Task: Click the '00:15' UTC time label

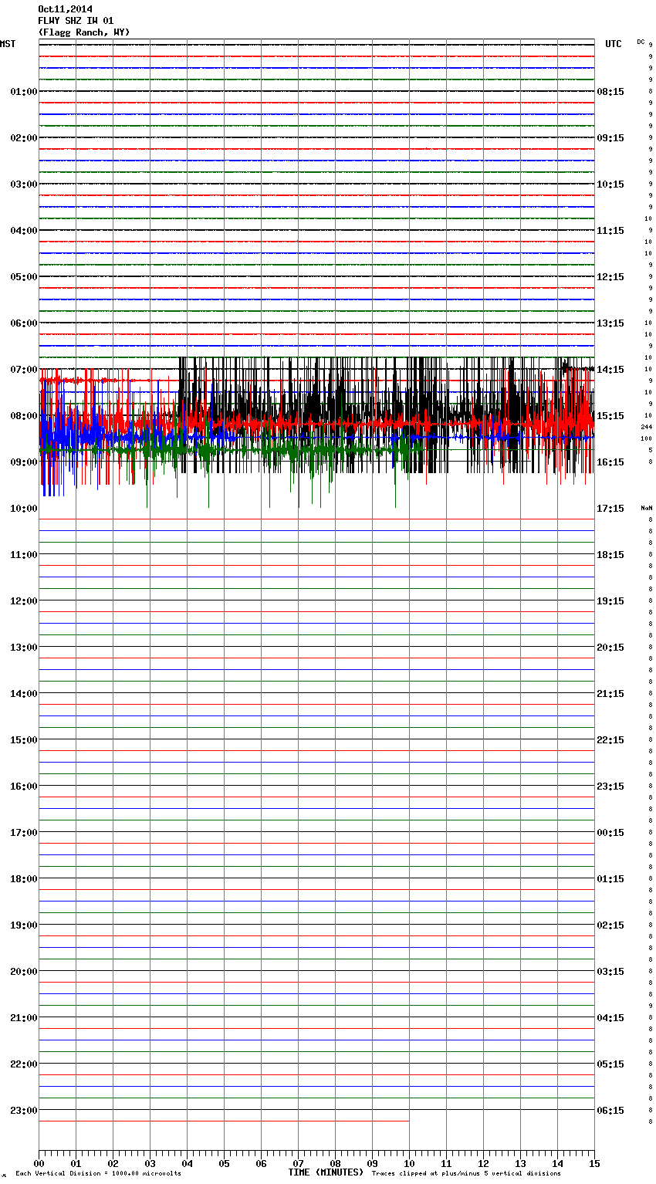Action: pyautogui.click(x=610, y=833)
